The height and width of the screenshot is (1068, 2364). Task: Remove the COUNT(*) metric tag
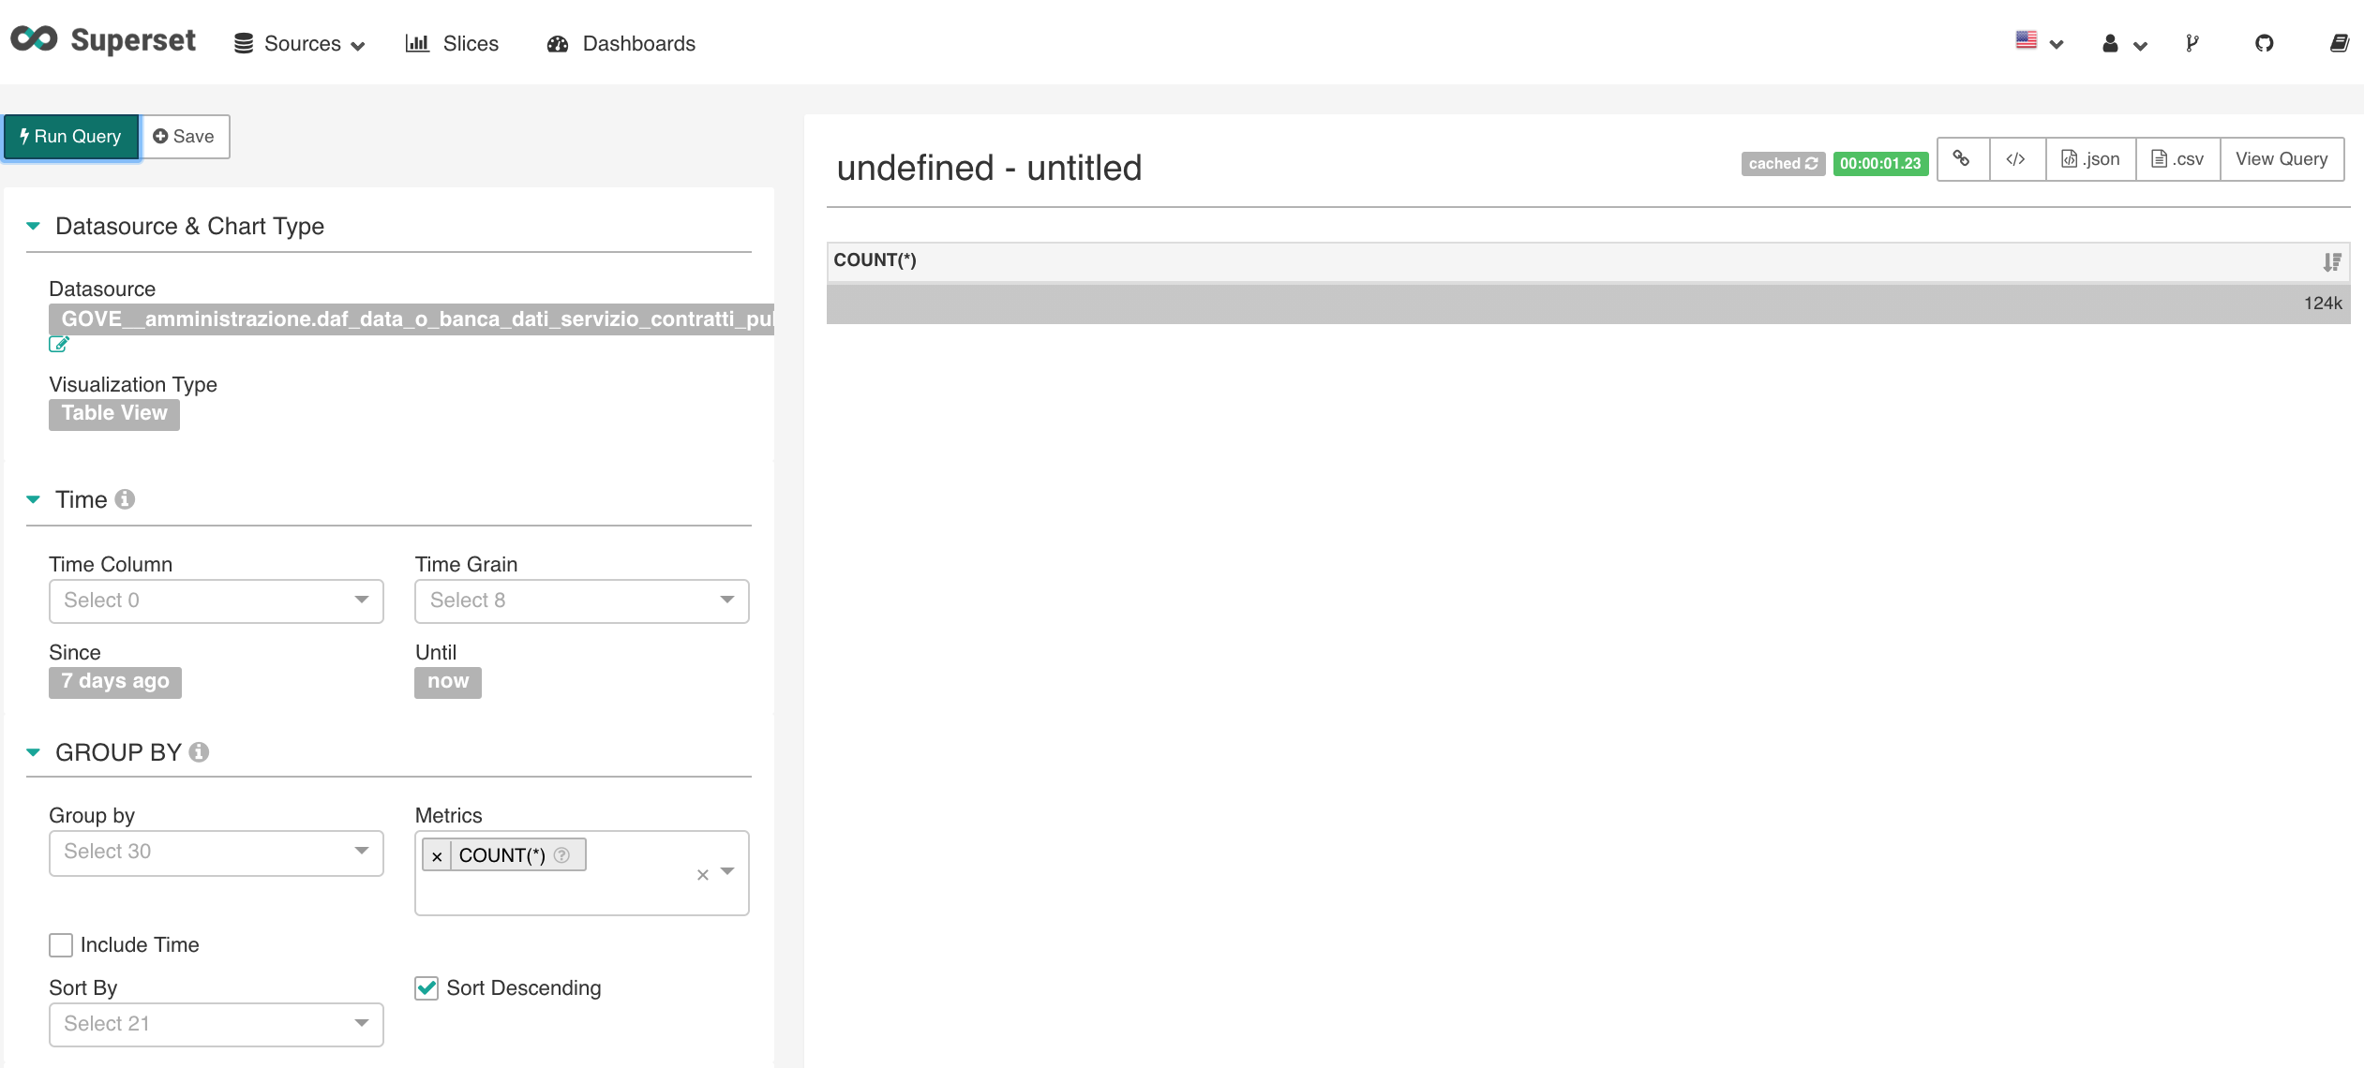tap(437, 855)
